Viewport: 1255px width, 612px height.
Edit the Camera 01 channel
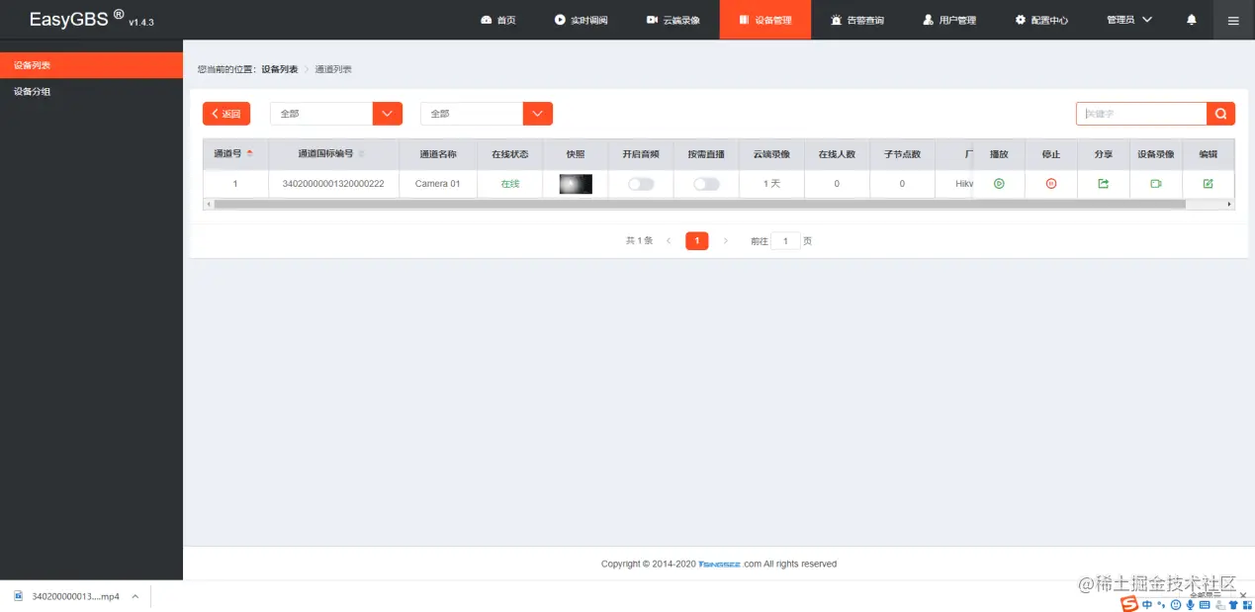[x=1208, y=184]
